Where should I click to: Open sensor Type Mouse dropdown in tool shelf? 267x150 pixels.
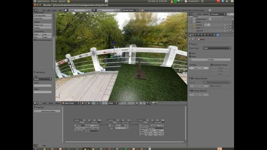(43, 79)
